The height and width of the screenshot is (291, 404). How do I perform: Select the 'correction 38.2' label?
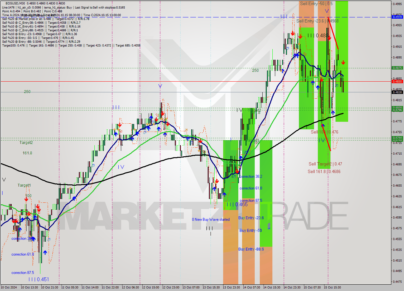click(251, 176)
